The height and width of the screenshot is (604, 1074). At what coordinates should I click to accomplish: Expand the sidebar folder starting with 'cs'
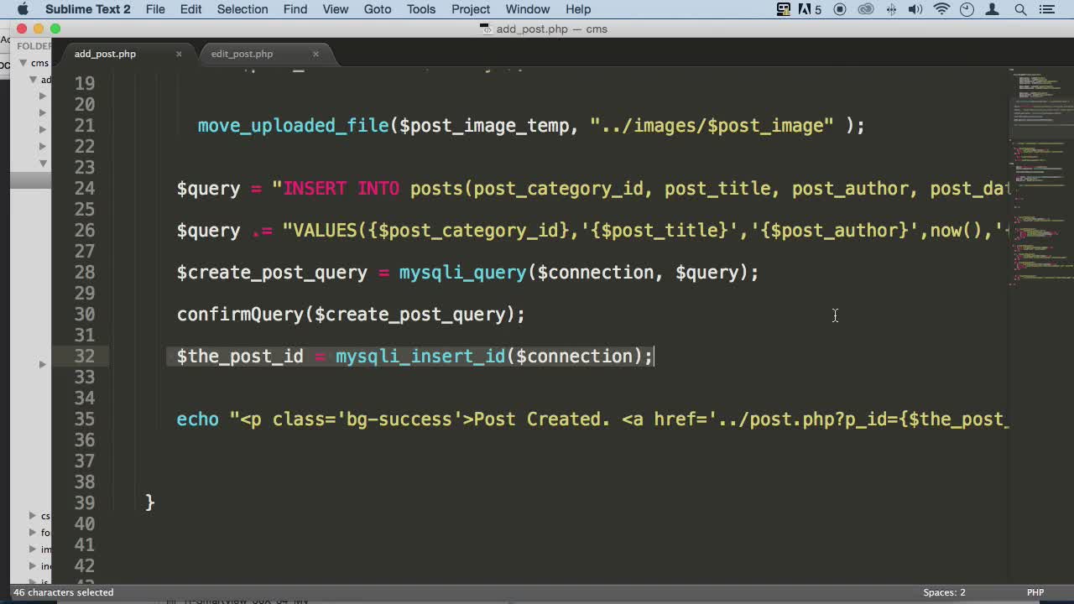point(33,516)
